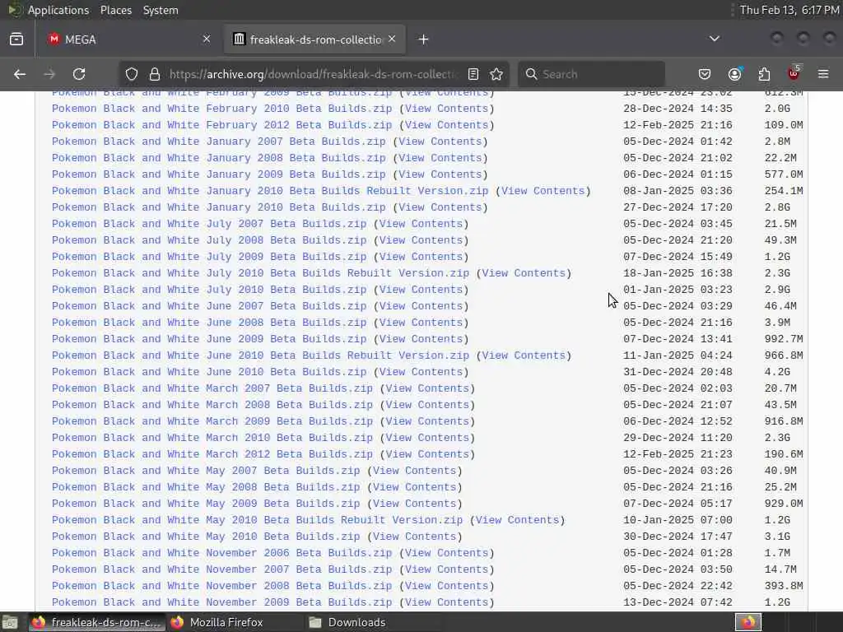
Task: Open the extensions puzzle icon
Action: [764, 74]
